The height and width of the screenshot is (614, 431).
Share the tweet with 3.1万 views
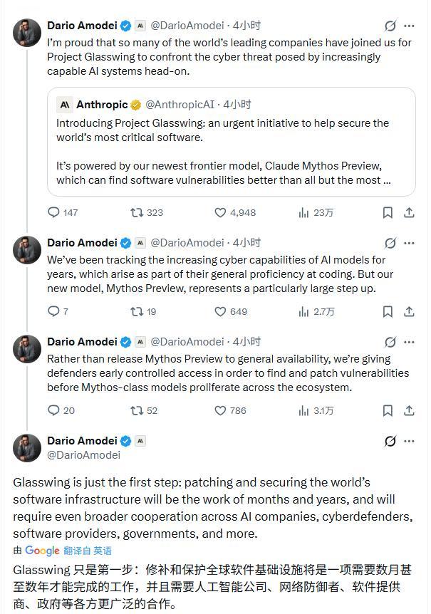[409, 410]
